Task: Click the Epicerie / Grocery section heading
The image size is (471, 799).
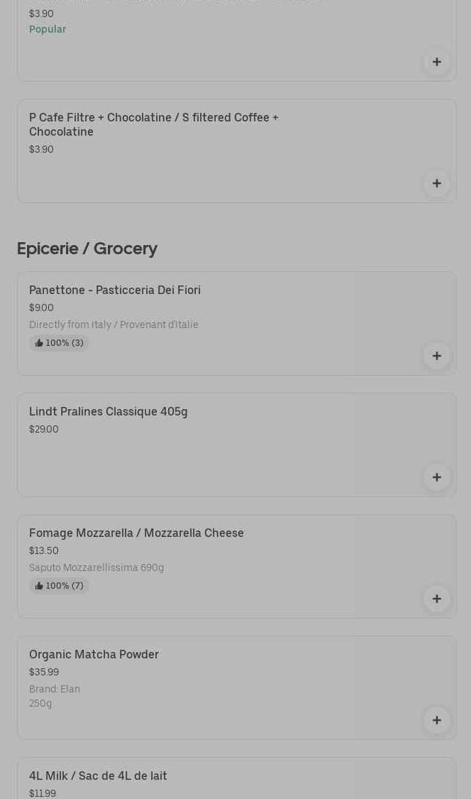Action: pos(87,249)
